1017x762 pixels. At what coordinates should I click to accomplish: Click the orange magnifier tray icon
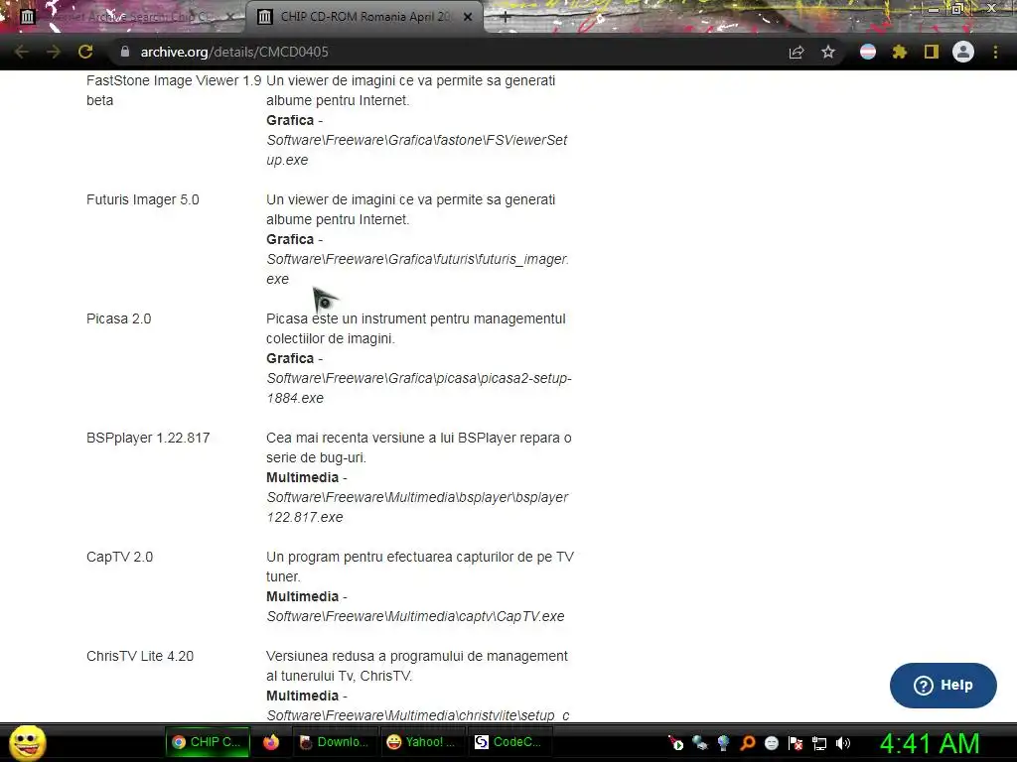coord(748,744)
